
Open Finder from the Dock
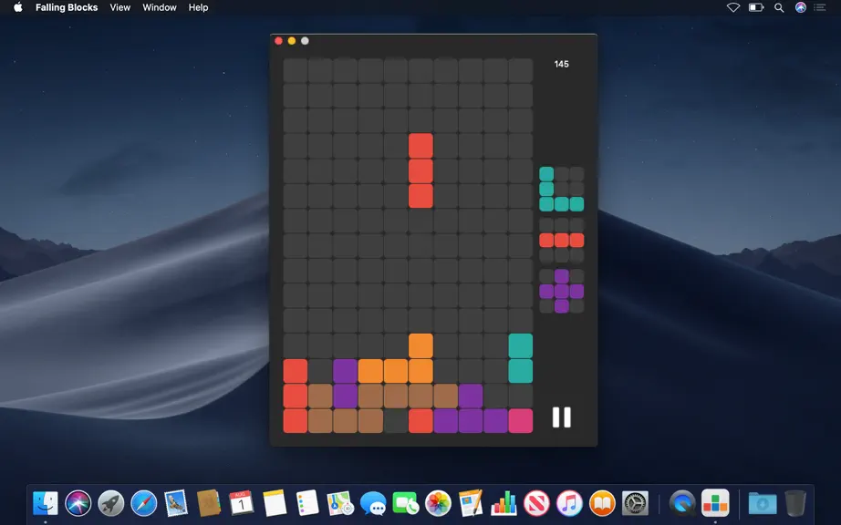(45, 503)
